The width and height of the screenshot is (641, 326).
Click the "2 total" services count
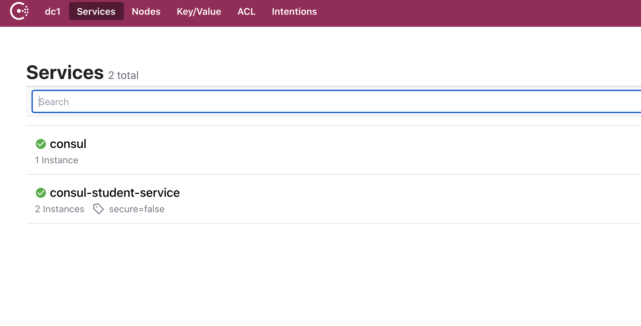pos(123,75)
